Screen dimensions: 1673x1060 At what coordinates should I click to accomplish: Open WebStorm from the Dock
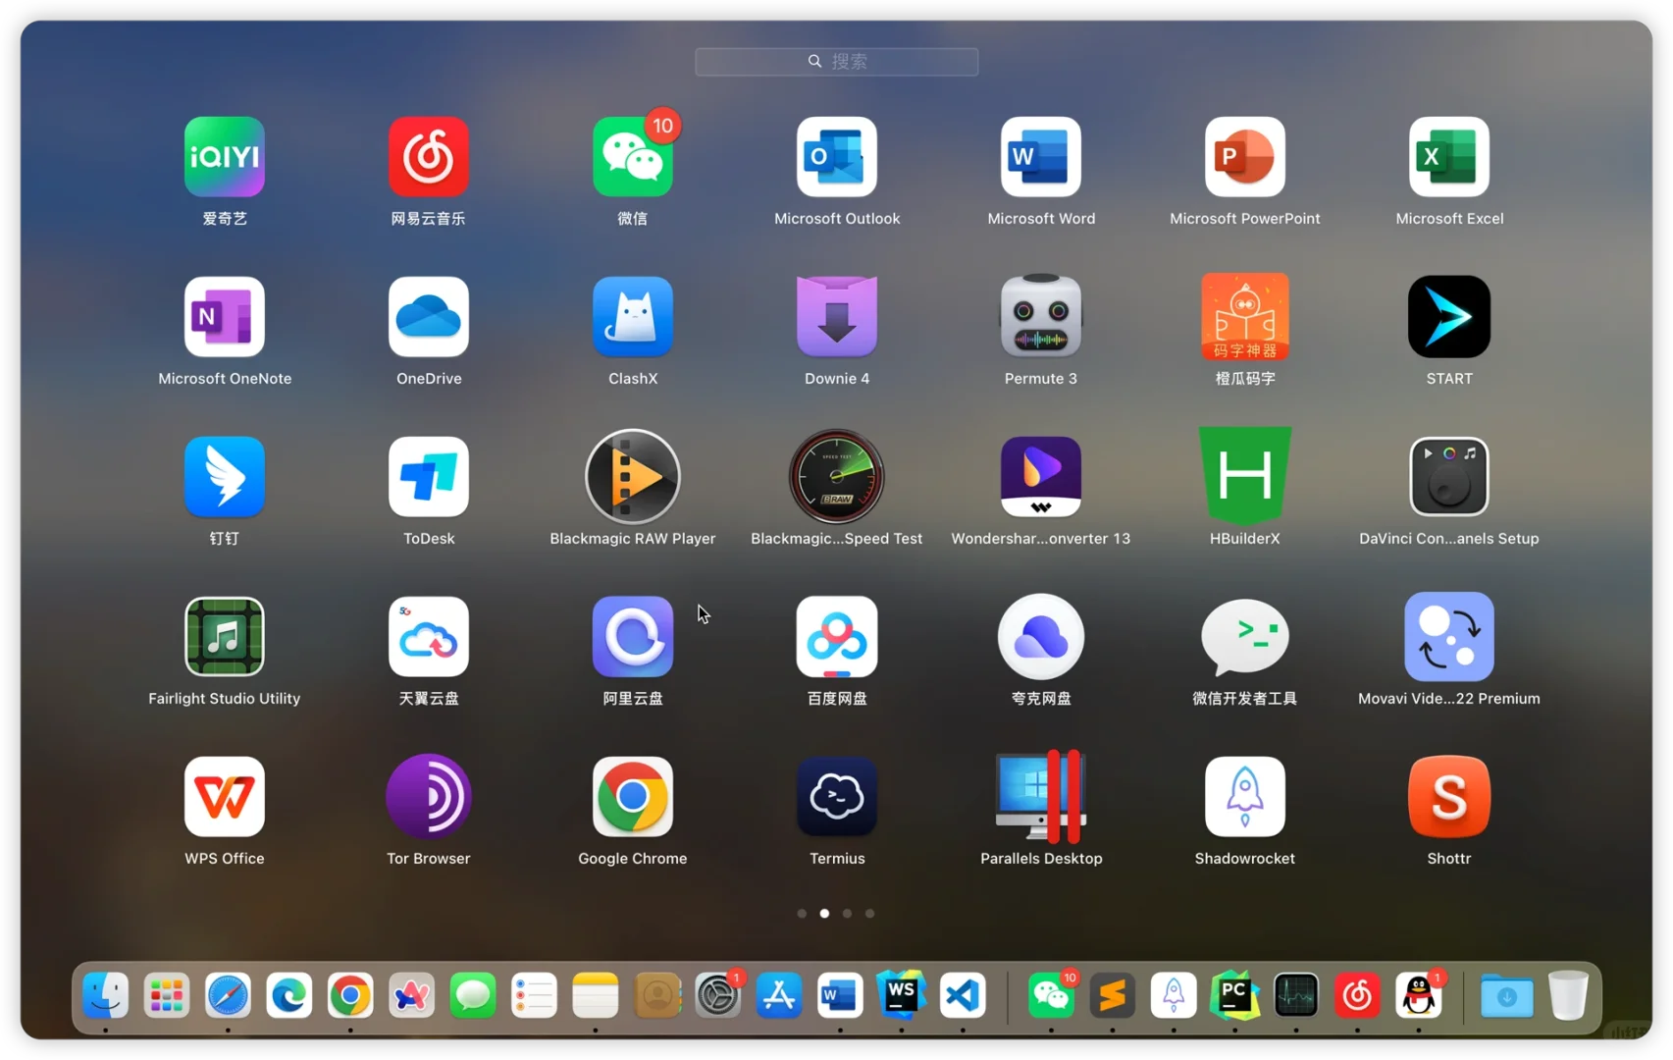point(902,996)
